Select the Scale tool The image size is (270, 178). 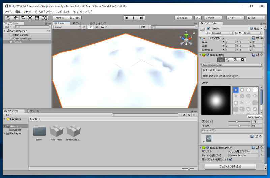30,18
